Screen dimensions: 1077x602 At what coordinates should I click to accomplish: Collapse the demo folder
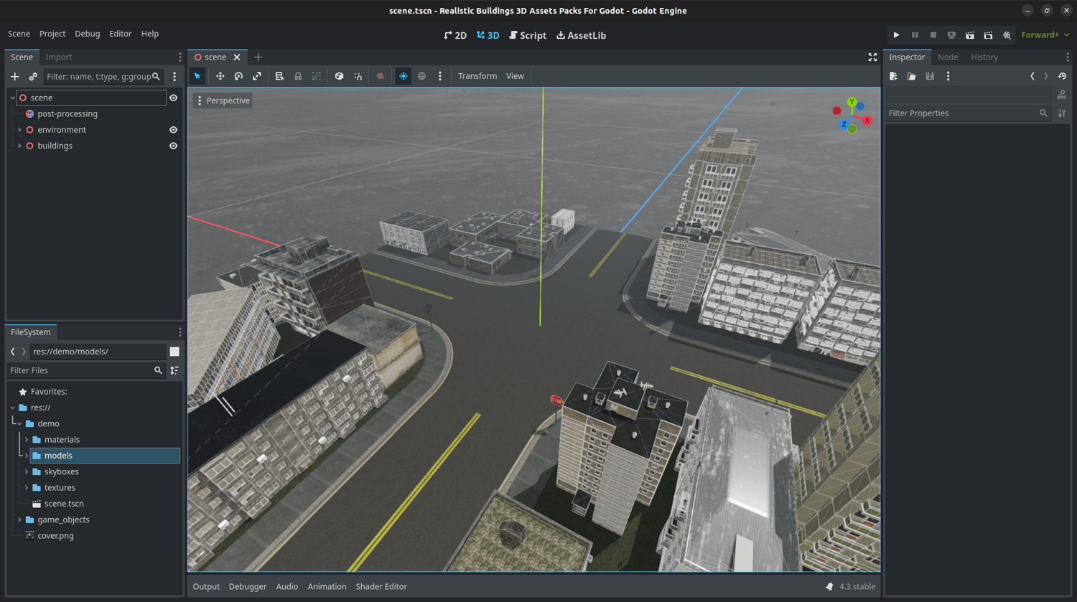click(19, 423)
